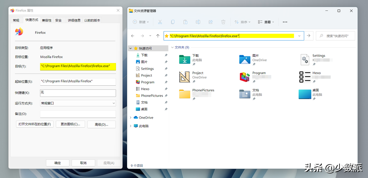Click the Paste clipboard icon
The width and height of the screenshot is (368, 178).
coord(185,22)
